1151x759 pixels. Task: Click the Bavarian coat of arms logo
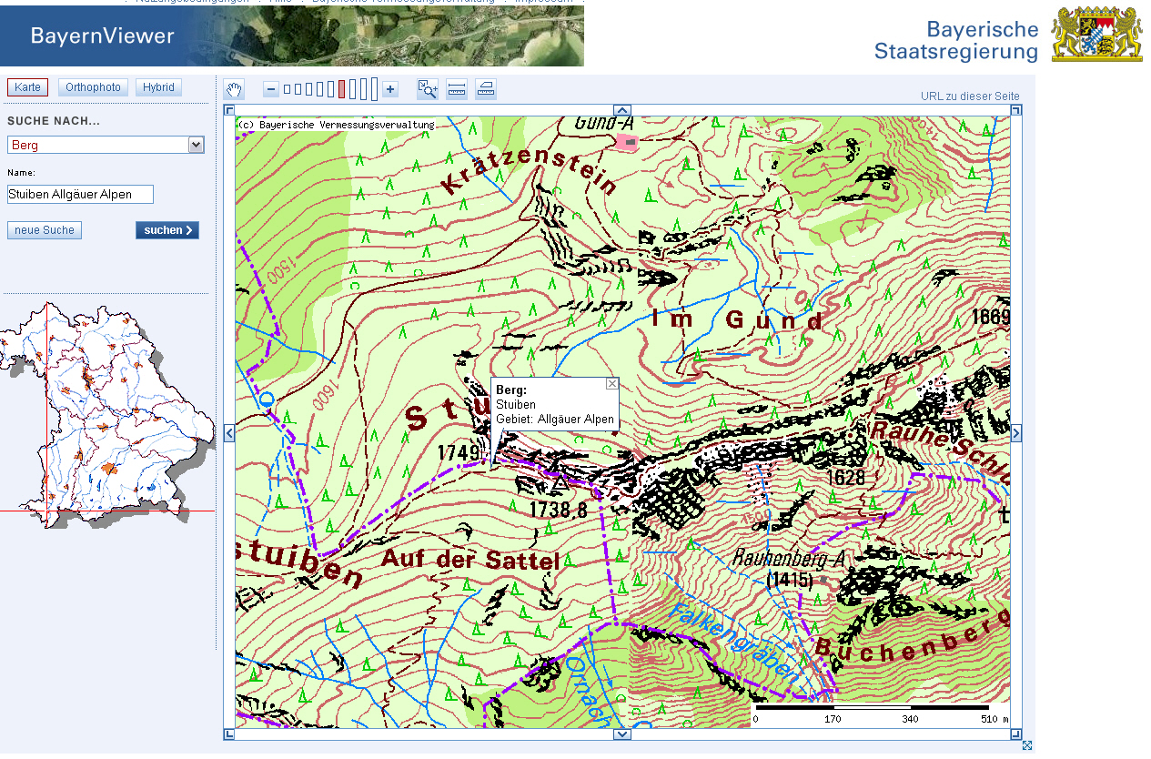click(1097, 35)
